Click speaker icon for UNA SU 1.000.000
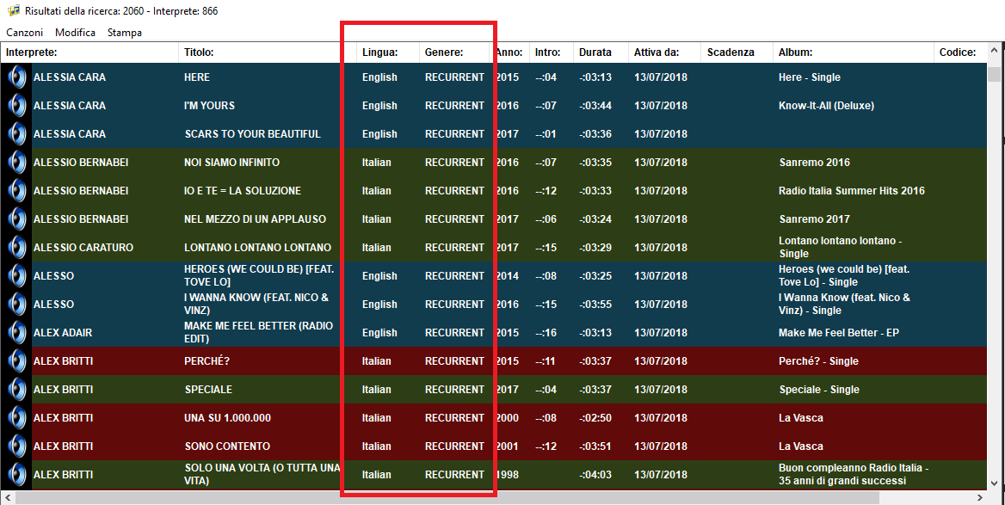Viewport: 1005px width, 505px height. coord(16,417)
